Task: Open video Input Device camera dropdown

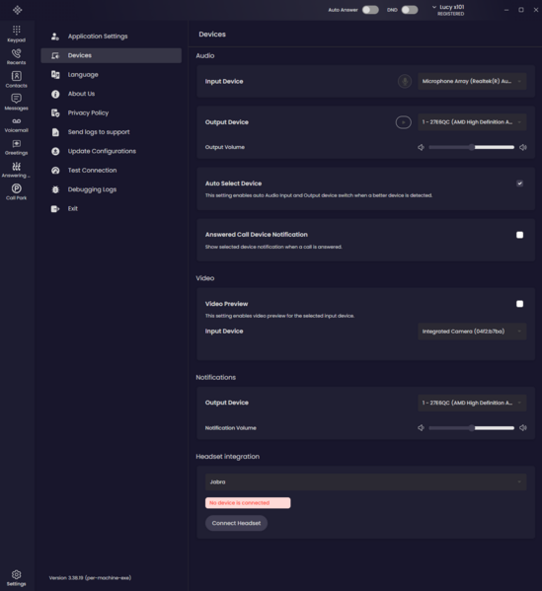Action: [x=472, y=332]
